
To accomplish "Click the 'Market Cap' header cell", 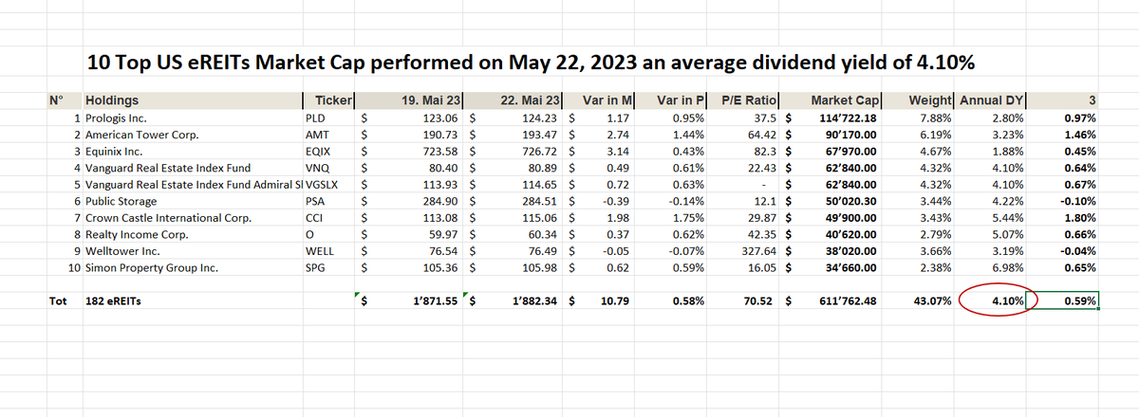I will point(831,100).
